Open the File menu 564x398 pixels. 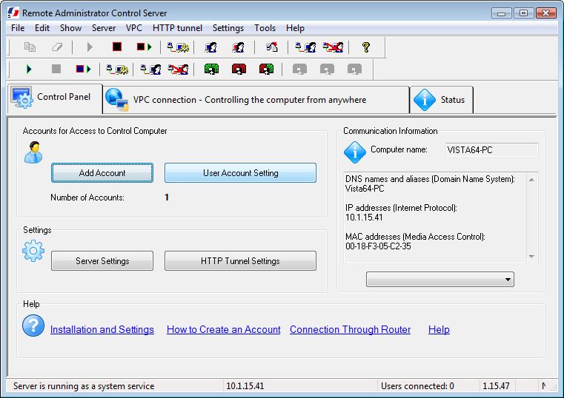tap(18, 28)
